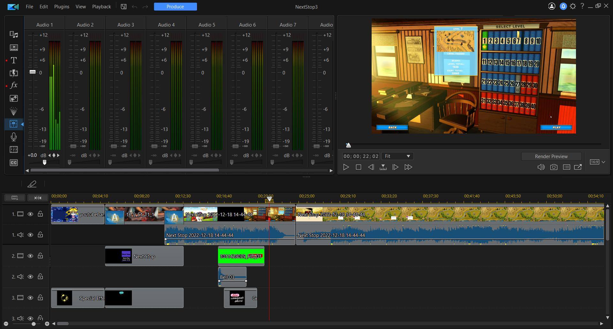The image size is (613, 329).
Task: Open the Transition Room icon
Action: pyautogui.click(x=14, y=73)
